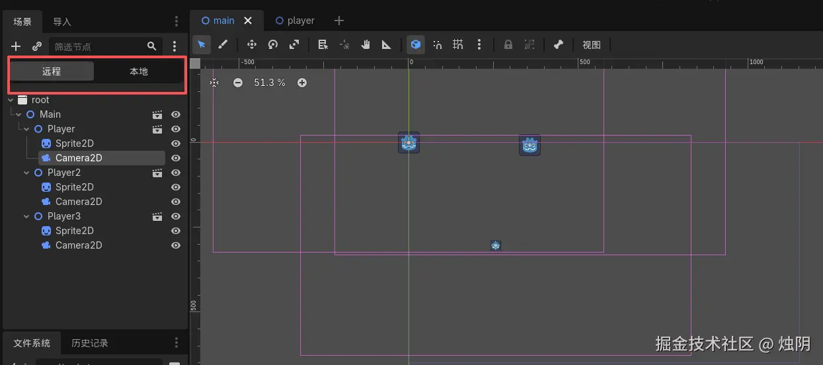Toggle visibility of Player2 node
Viewport: 823px width, 365px height.
pyautogui.click(x=176, y=173)
